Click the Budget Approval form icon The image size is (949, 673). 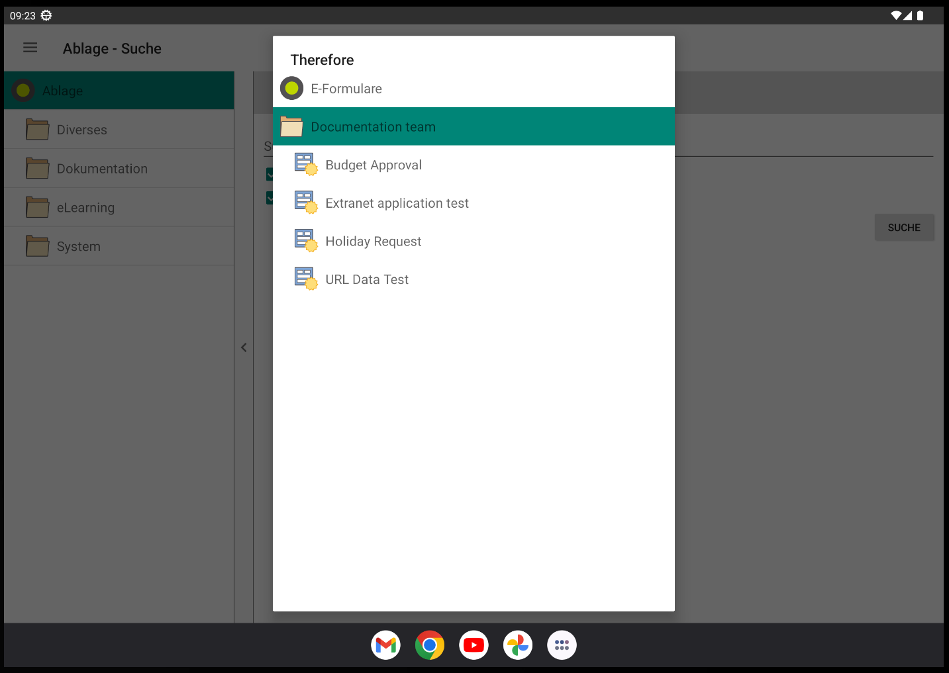tap(305, 164)
